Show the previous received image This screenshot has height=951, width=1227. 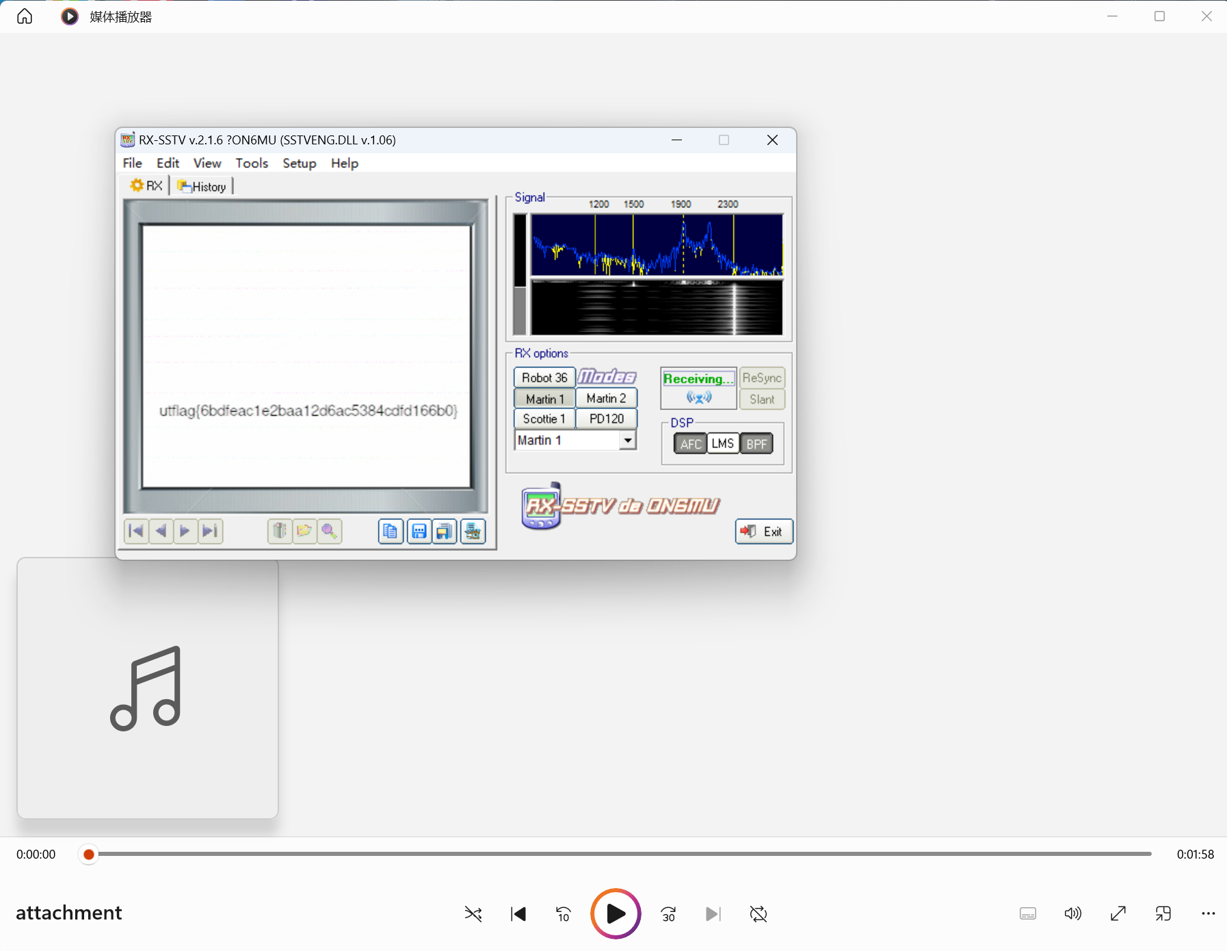click(161, 531)
